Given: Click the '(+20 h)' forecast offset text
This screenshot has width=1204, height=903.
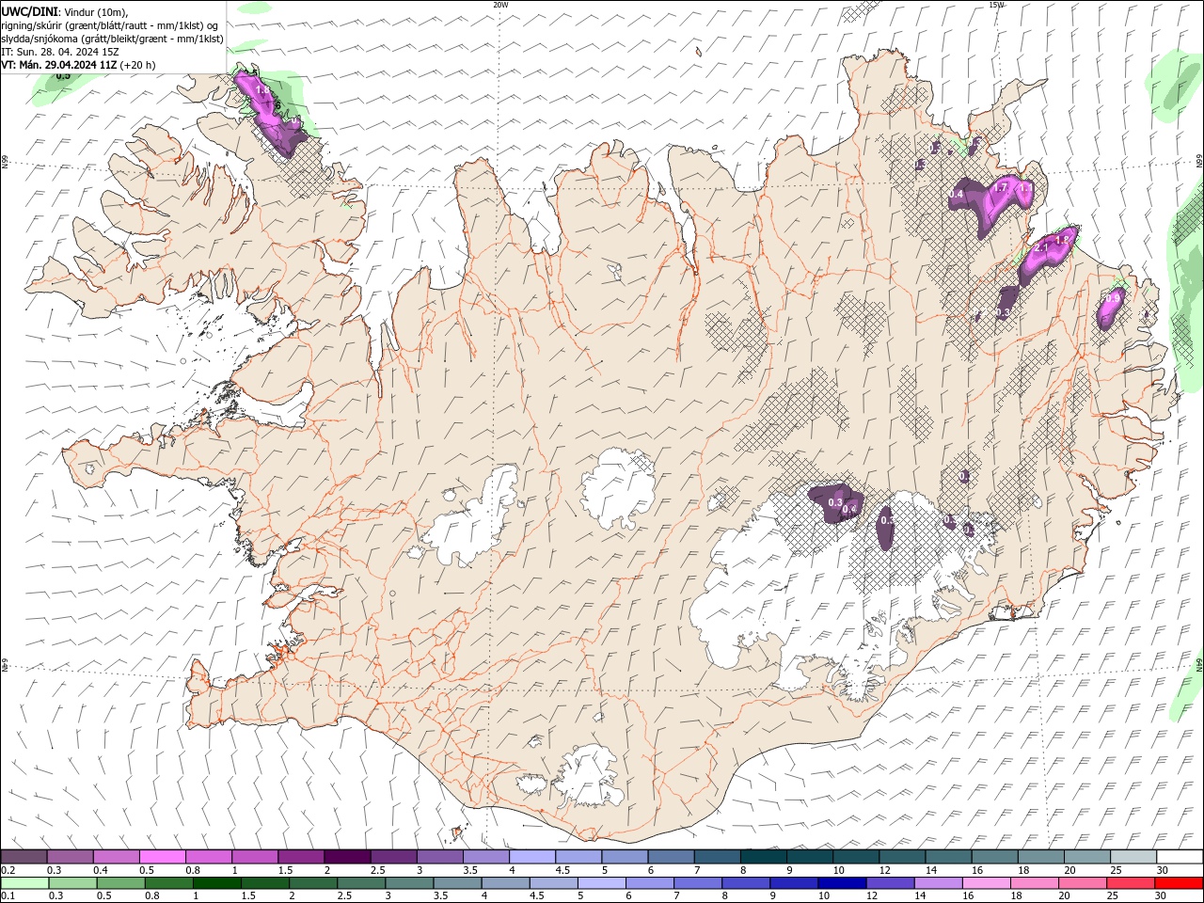Looking at the screenshot, I should (x=138, y=65).
